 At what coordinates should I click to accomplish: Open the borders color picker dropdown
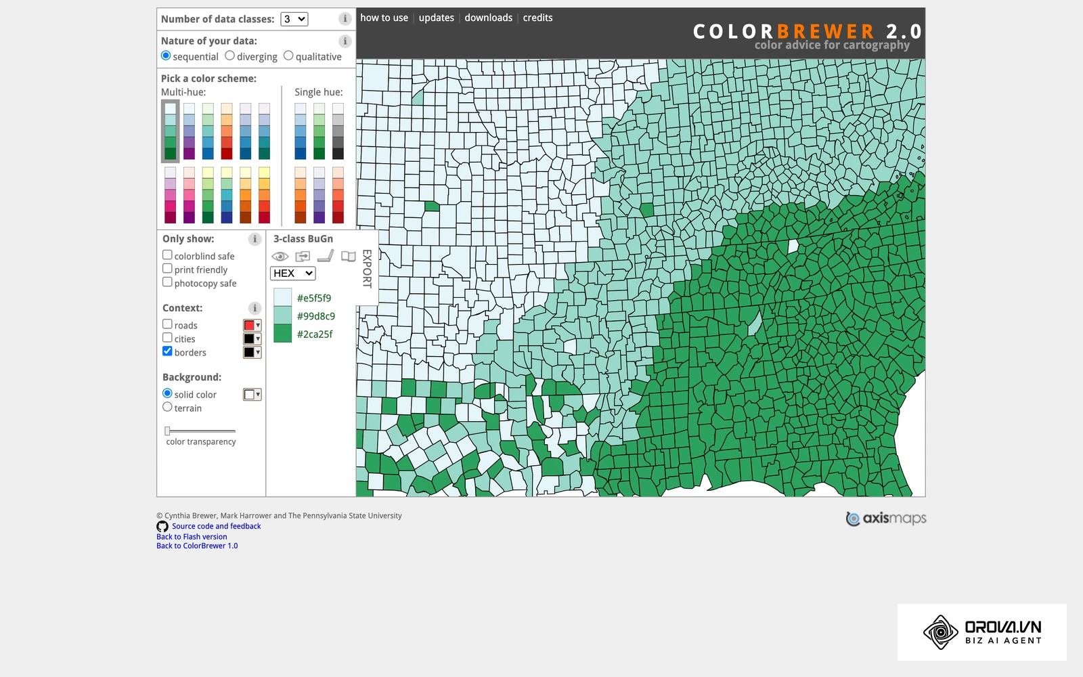point(252,353)
